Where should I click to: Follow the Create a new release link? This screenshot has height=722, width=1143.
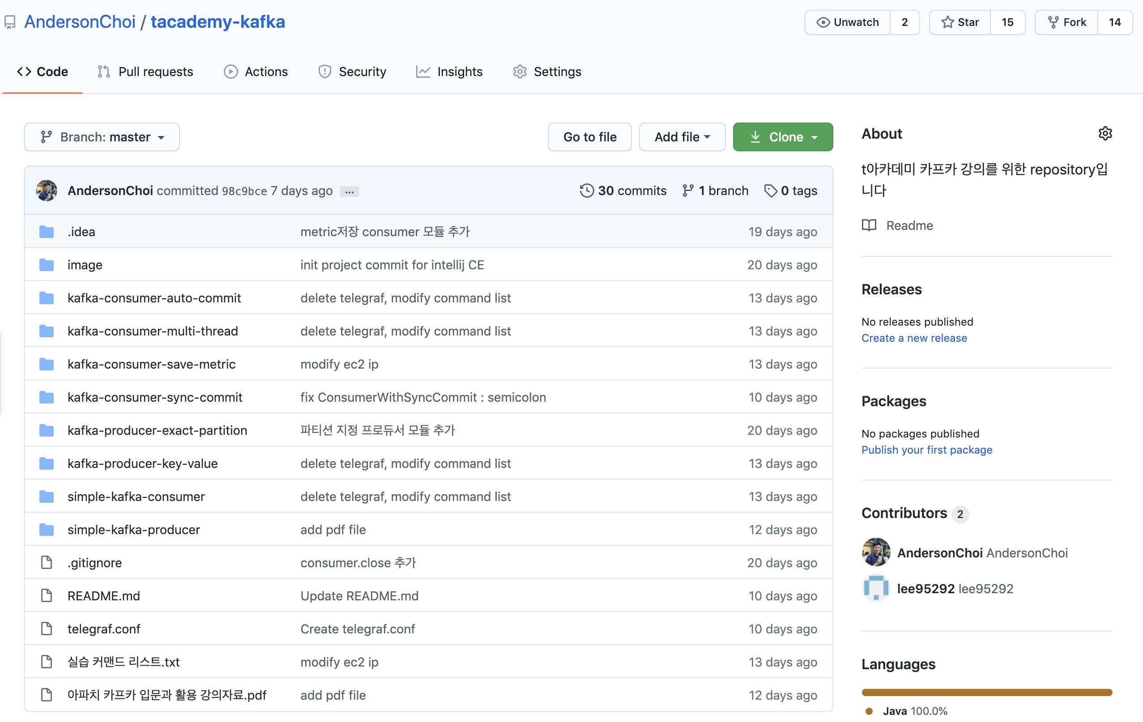coord(914,338)
